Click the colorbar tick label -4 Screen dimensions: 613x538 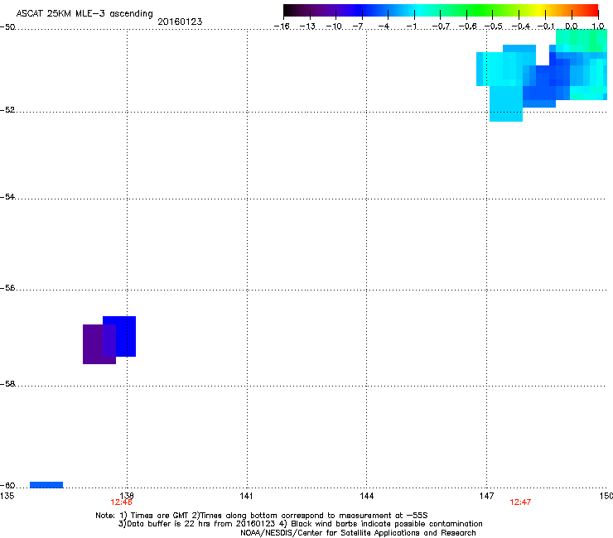coord(384,26)
